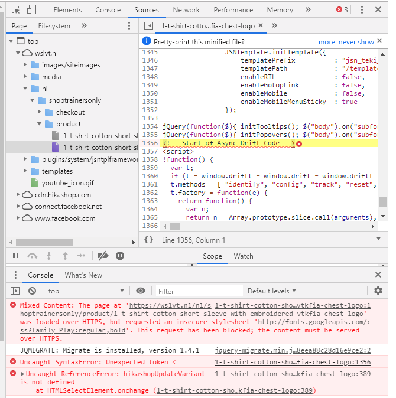The width and height of the screenshot is (396, 398).
Task: Expand the images/siteimages folder
Action: click(25, 64)
